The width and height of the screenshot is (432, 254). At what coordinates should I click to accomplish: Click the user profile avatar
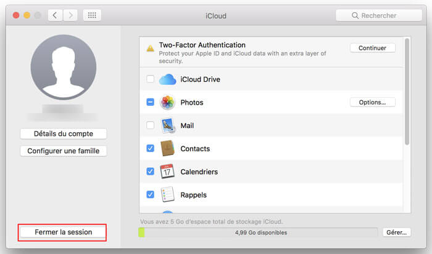point(64,67)
